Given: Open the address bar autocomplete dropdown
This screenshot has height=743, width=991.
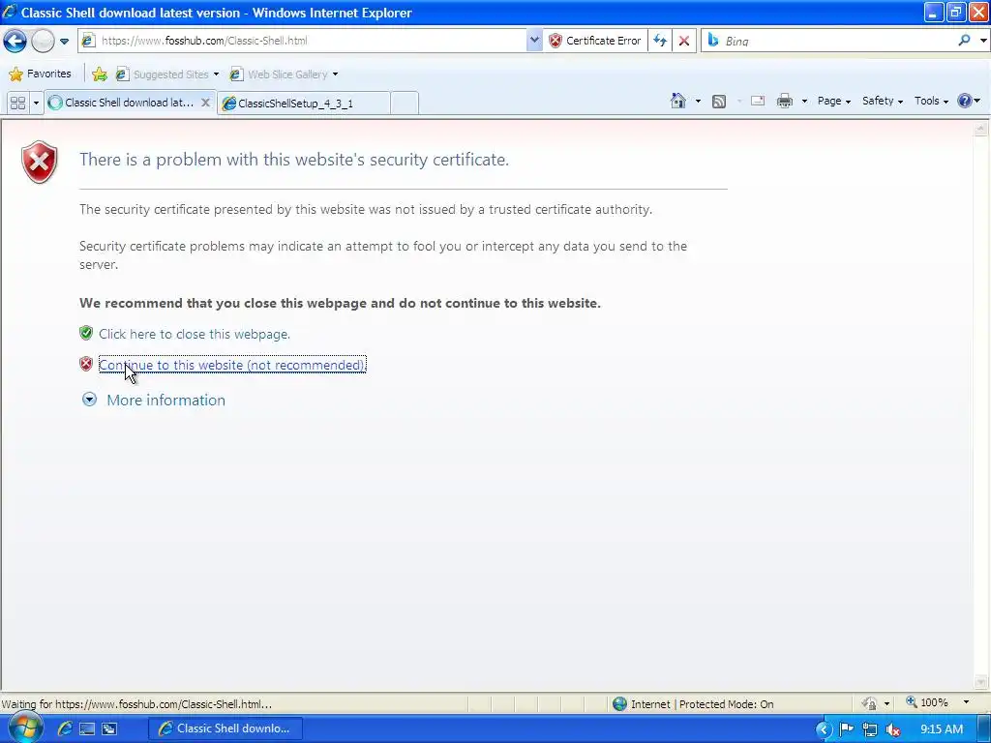Looking at the screenshot, I should (x=534, y=41).
